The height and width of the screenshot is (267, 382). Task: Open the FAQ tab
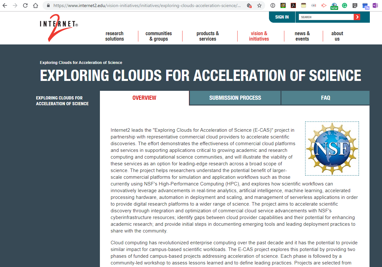[x=325, y=98]
